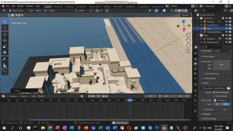This screenshot has height=131, width=233.
Task: Hide the Krunker.011 object in viewport
Action: tap(226, 25)
